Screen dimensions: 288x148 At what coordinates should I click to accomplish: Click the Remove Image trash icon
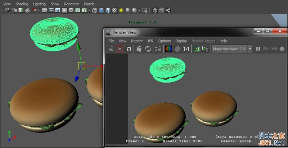click(205, 49)
